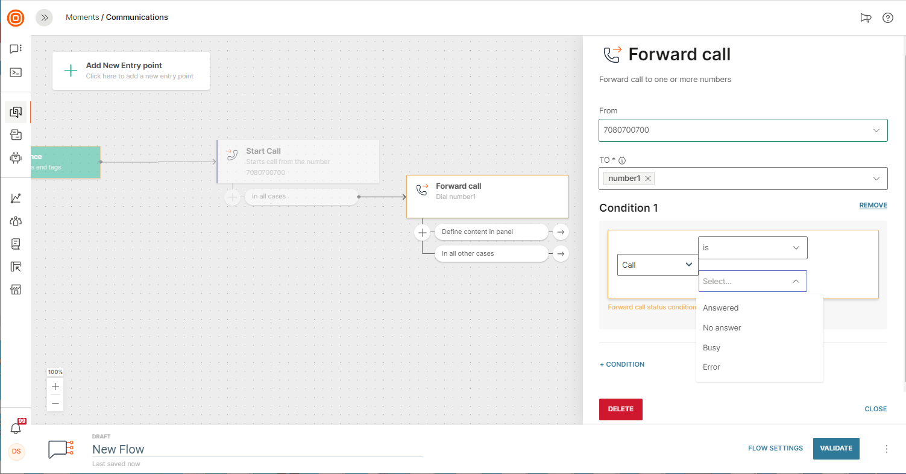This screenshot has width=906, height=474.
Task: Open the Call condition type dropdown
Action: 658,265
